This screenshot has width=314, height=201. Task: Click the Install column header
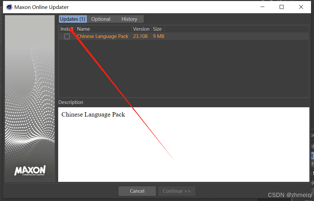click(x=67, y=29)
